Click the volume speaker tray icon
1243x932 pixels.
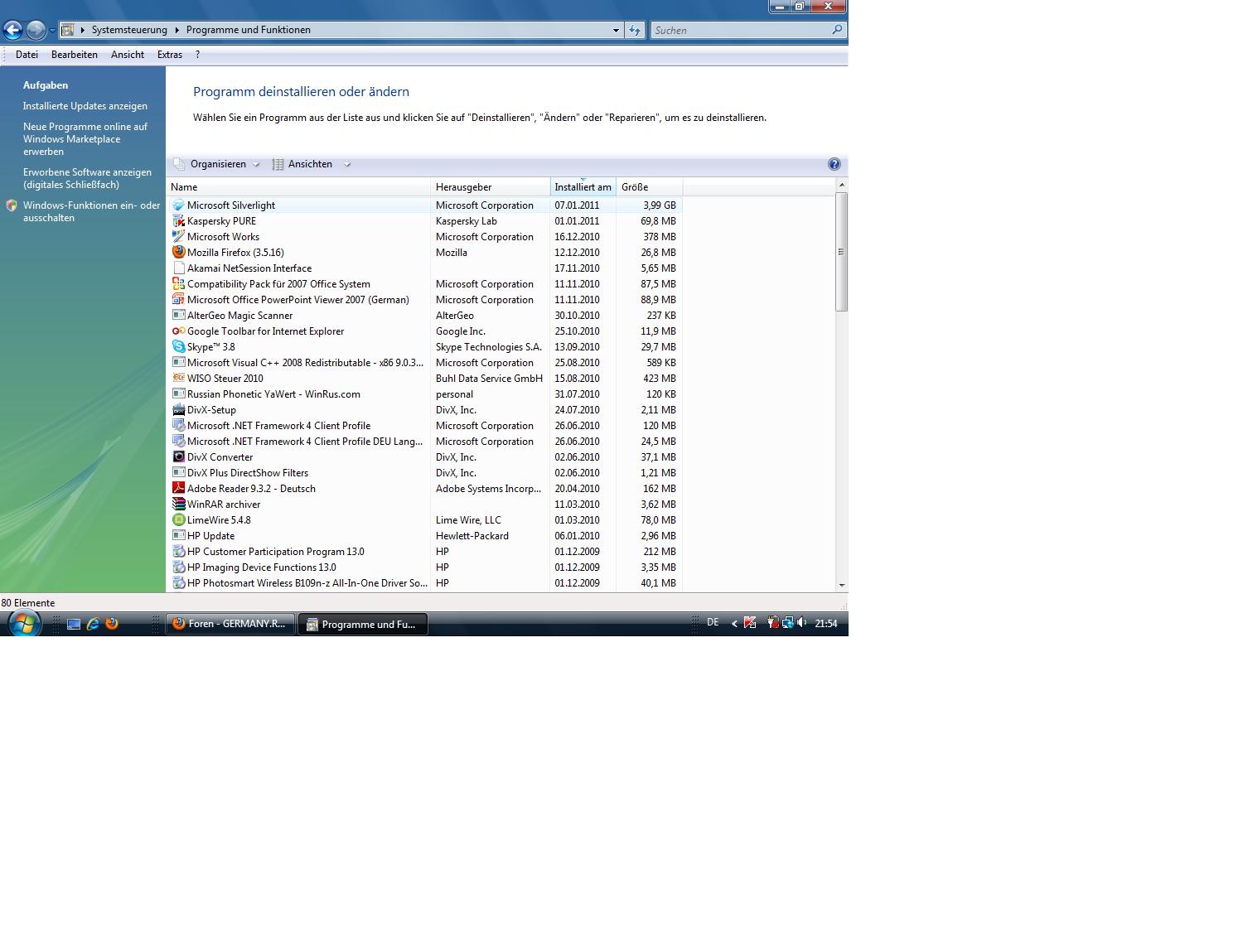pyautogui.click(x=802, y=623)
